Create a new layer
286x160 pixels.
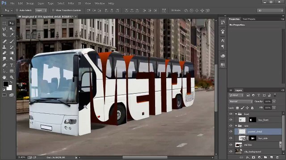(x=271, y=157)
